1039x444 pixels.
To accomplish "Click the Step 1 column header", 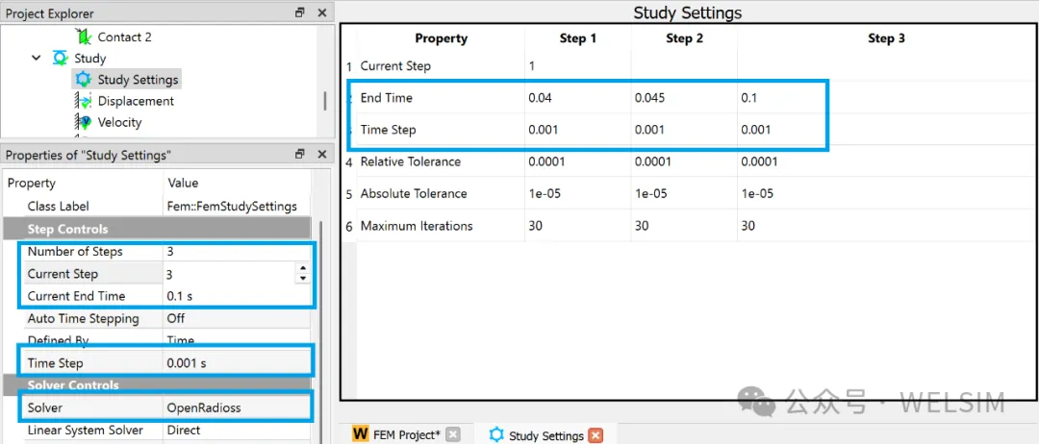I will point(578,38).
